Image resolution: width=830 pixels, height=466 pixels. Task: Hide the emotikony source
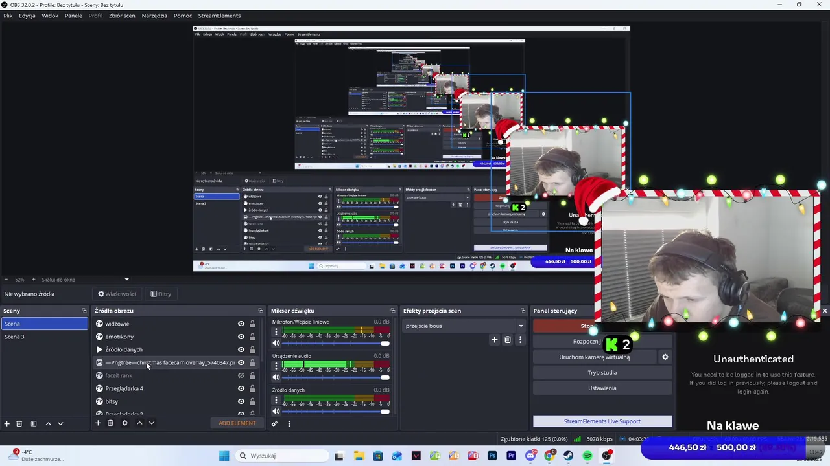click(241, 337)
